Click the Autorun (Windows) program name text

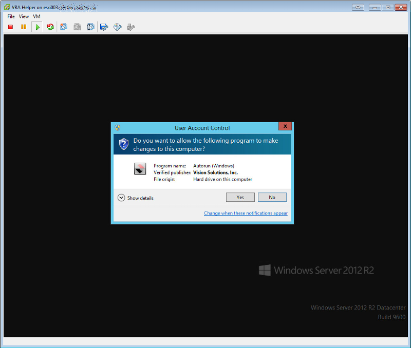click(x=214, y=166)
